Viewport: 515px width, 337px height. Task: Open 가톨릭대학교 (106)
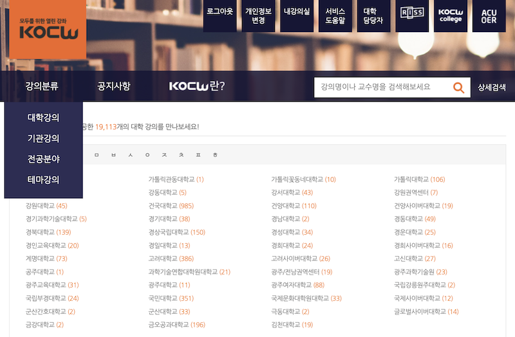coord(420,179)
